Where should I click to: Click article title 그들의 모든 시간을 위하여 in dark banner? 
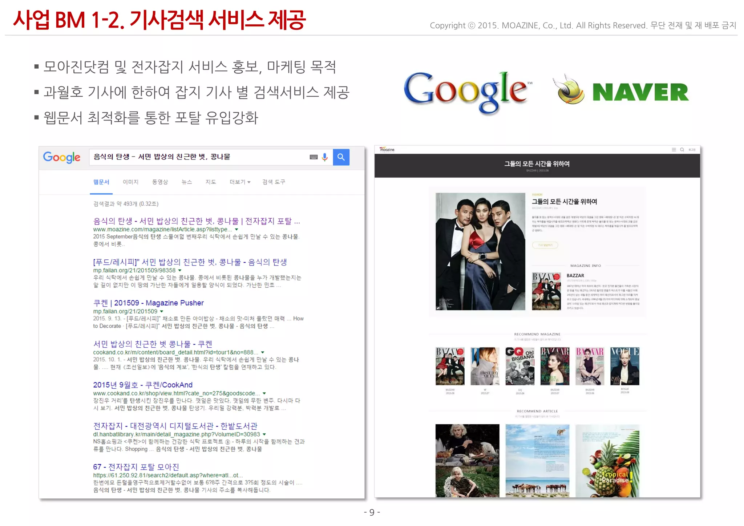point(537,164)
